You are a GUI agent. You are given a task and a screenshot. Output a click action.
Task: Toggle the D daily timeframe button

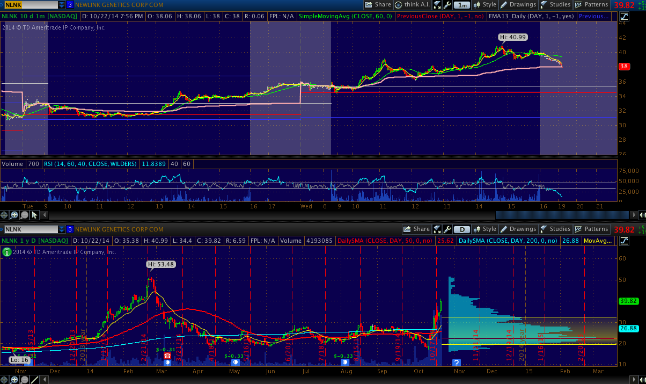point(461,229)
